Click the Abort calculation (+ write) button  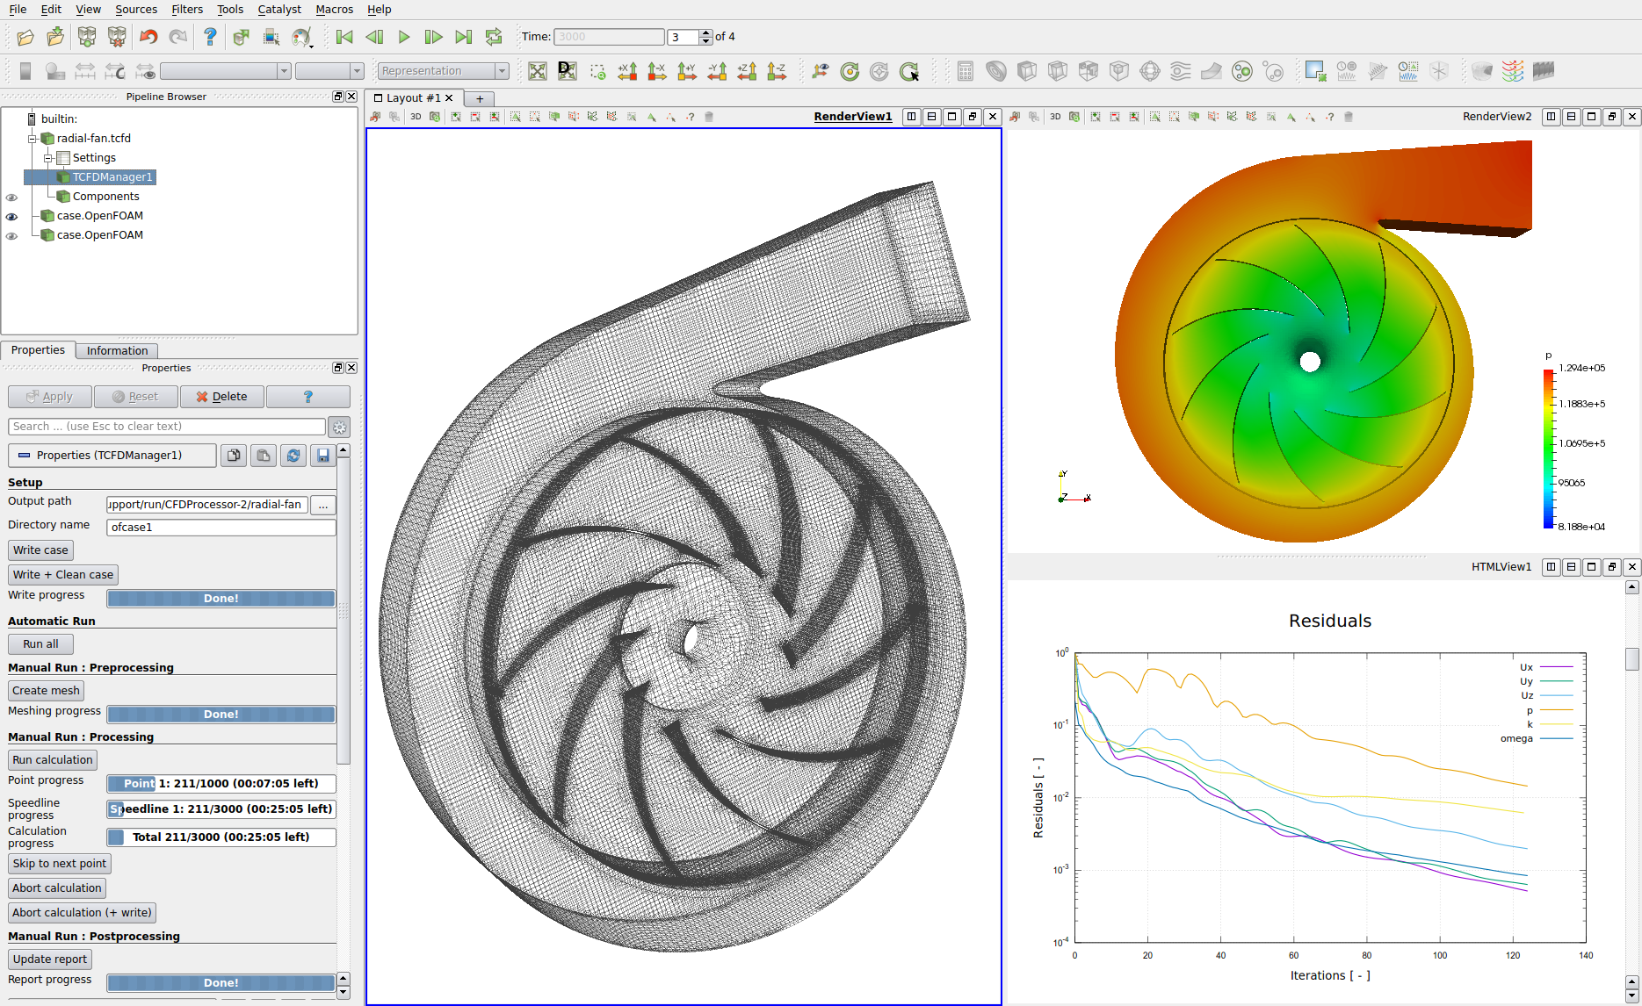pyautogui.click(x=82, y=913)
